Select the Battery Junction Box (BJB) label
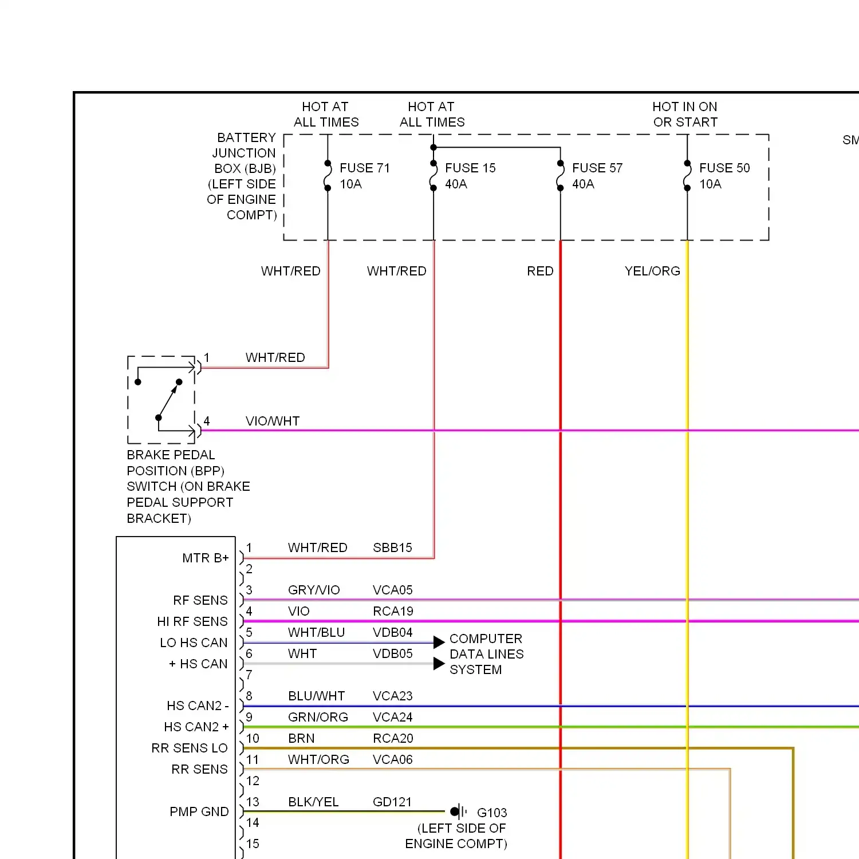859x859 pixels. tap(242, 176)
